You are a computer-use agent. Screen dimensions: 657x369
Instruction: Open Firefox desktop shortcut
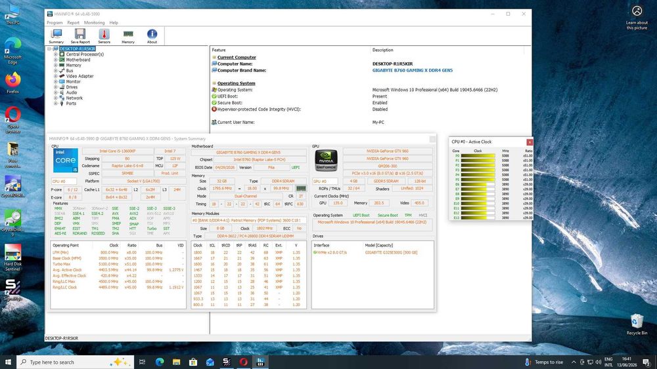coord(12,83)
